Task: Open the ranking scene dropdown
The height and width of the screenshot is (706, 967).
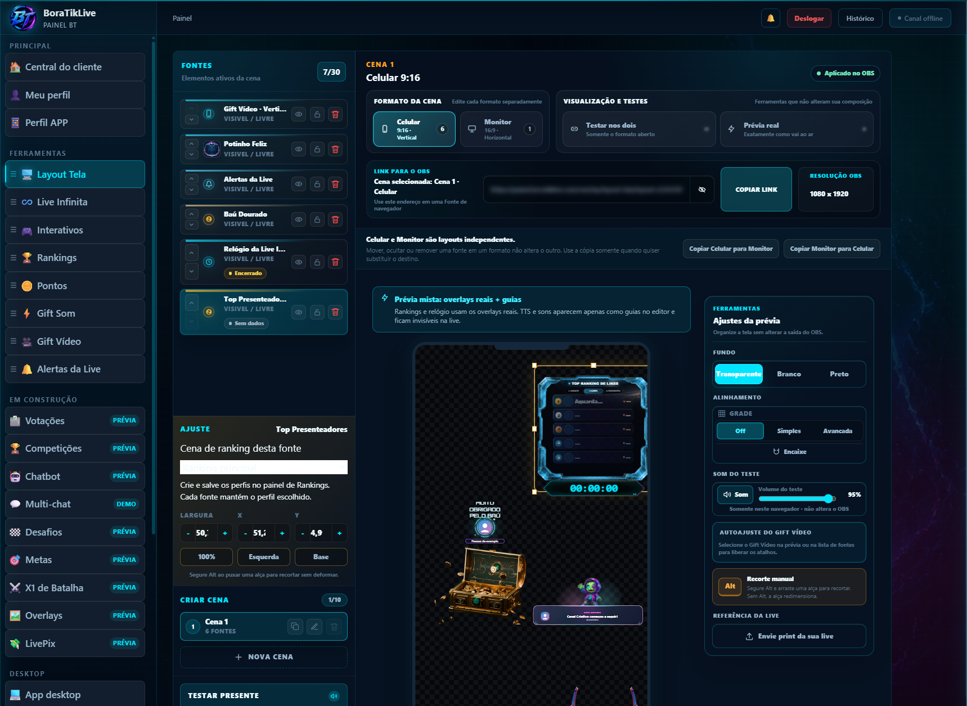Action: (264, 467)
